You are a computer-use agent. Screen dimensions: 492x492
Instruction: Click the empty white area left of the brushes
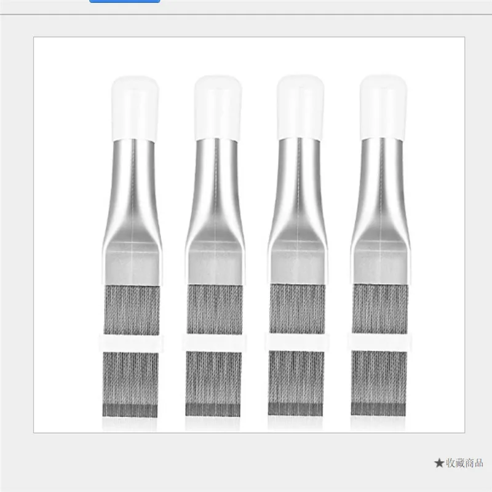point(66,236)
